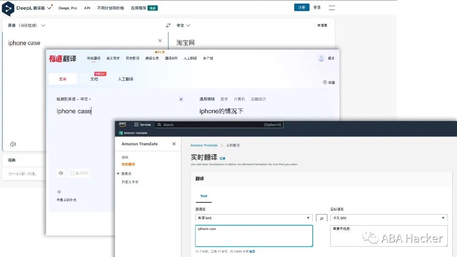Viewport: 457px width, 257px height.
Task: Open 指标 in Amazon Translate sidebar
Action: [x=125, y=157]
